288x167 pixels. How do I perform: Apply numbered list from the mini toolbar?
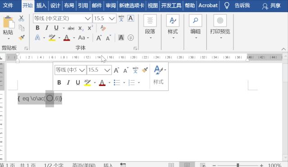click(132, 82)
